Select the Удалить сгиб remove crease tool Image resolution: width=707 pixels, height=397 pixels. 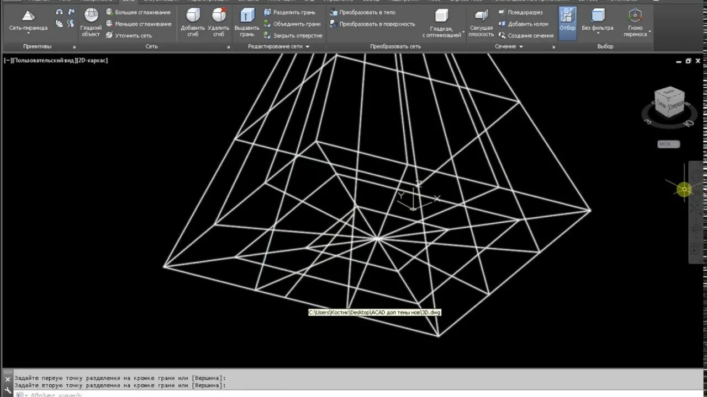coord(219,23)
